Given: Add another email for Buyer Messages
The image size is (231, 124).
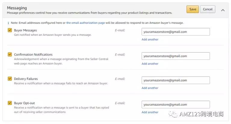Looking at the screenshot, I should [150, 39].
